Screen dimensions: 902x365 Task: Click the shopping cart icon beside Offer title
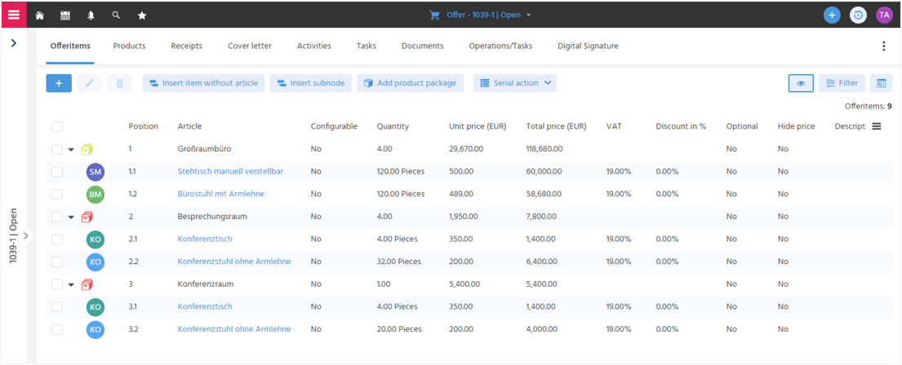pos(435,15)
